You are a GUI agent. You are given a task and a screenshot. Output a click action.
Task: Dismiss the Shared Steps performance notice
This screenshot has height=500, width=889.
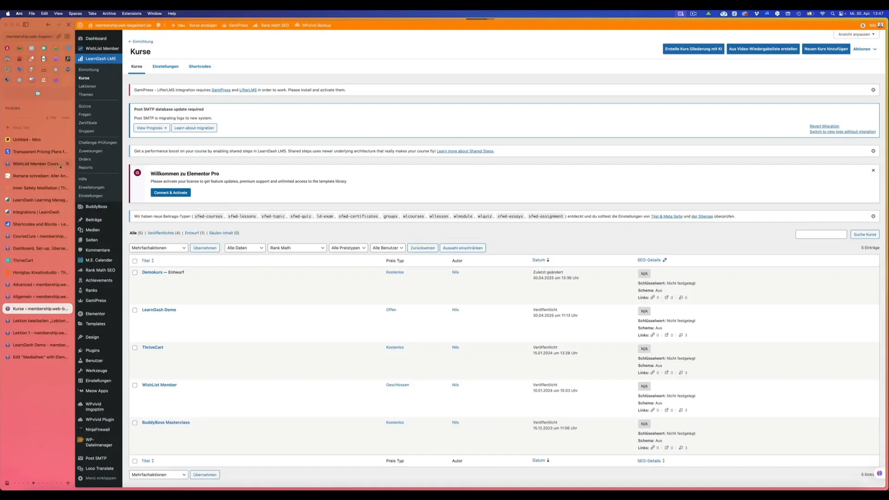873,151
